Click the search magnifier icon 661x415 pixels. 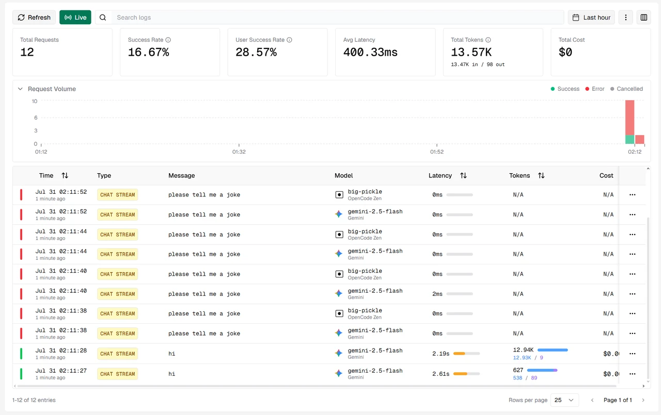103,17
